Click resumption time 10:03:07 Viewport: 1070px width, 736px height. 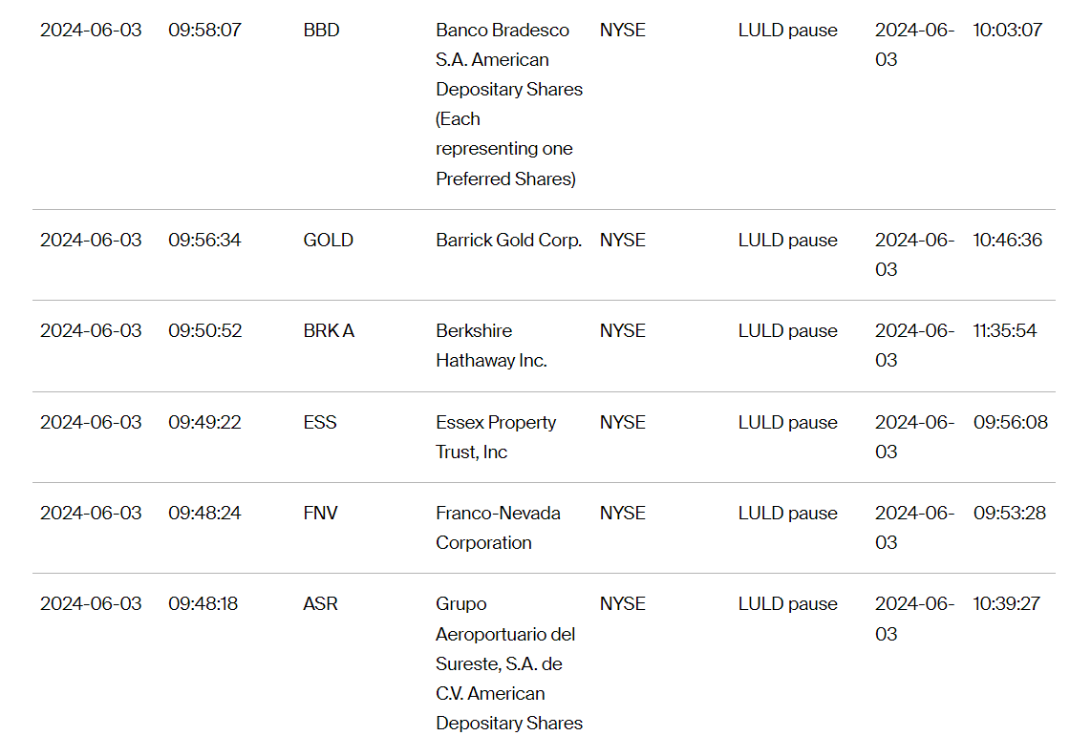click(x=1007, y=30)
